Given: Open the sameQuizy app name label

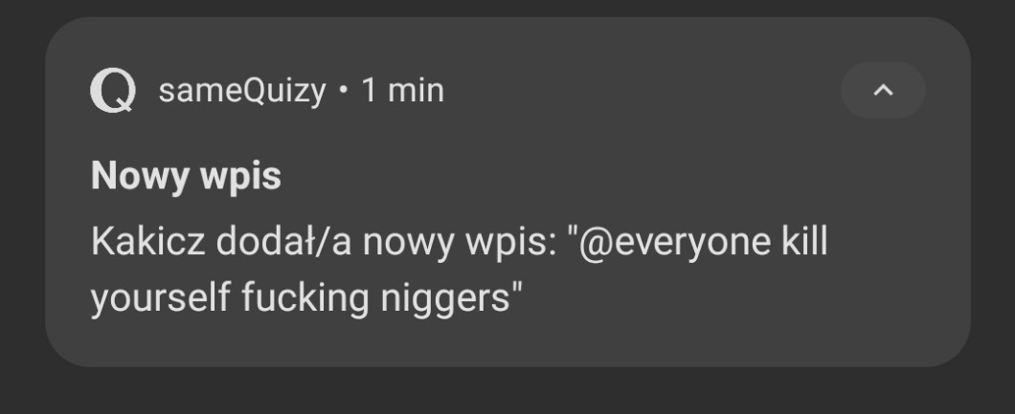Looking at the screenshot, I should [242, 91].
